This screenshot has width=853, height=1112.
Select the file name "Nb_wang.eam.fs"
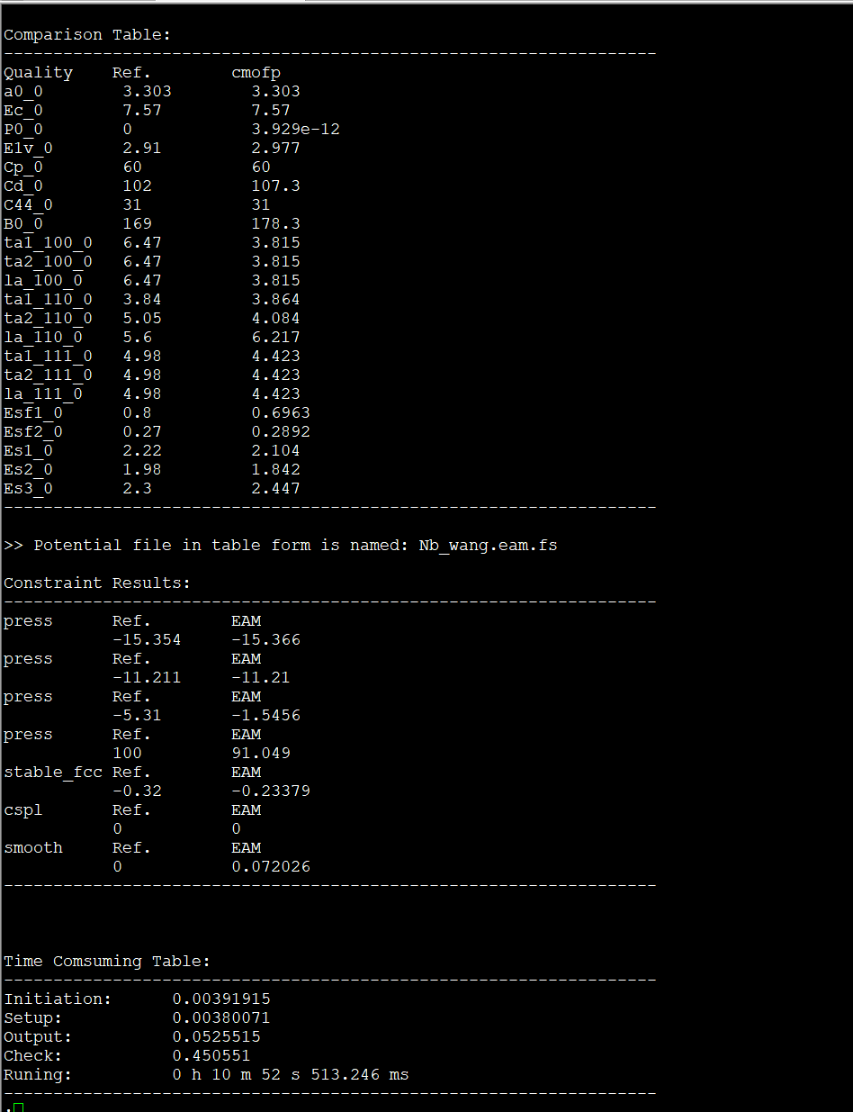[489, 546]
